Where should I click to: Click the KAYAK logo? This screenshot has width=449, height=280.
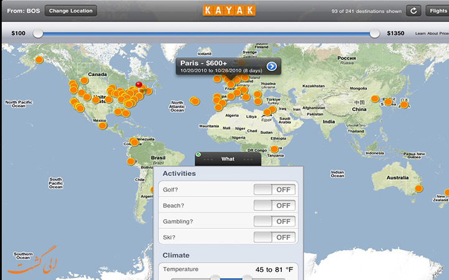tap(229, 11)
